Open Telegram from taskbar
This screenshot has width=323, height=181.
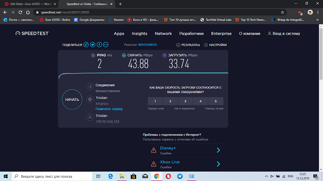(180, 176)
